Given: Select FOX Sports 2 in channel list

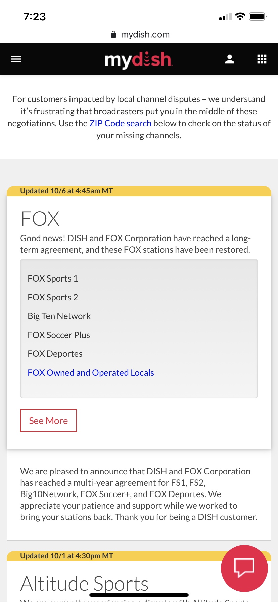Looking at the screenshot, I should click(53, 297).
